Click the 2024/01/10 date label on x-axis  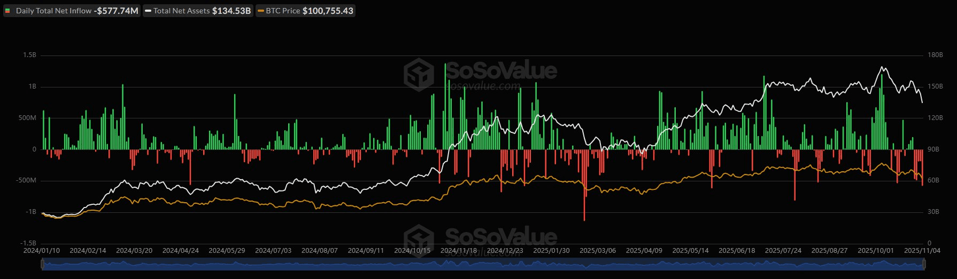[42, 250]
